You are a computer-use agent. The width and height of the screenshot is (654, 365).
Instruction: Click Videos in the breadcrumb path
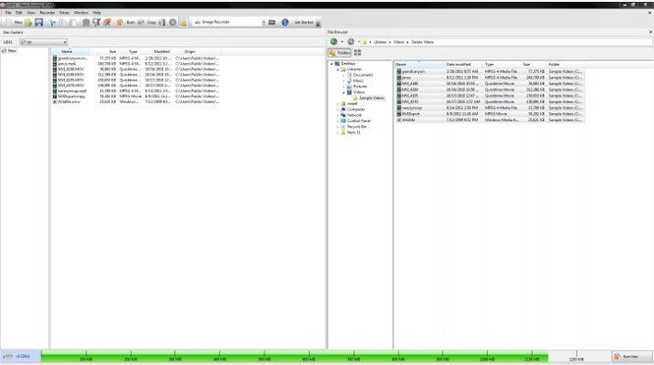[398, 42]
